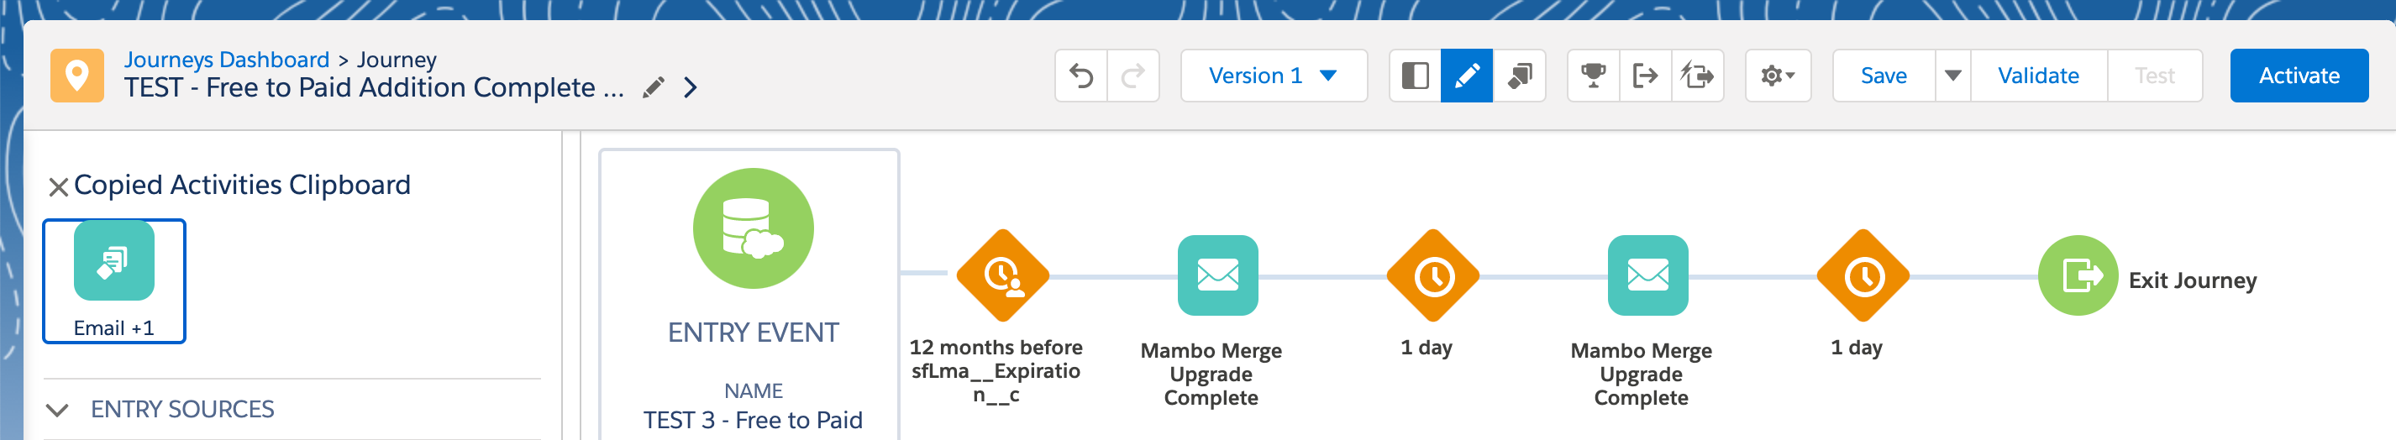The height and width of the screenshot is (440, 2396).
Task: Edit journey name with pencil icon
Action: click(654, 87)
